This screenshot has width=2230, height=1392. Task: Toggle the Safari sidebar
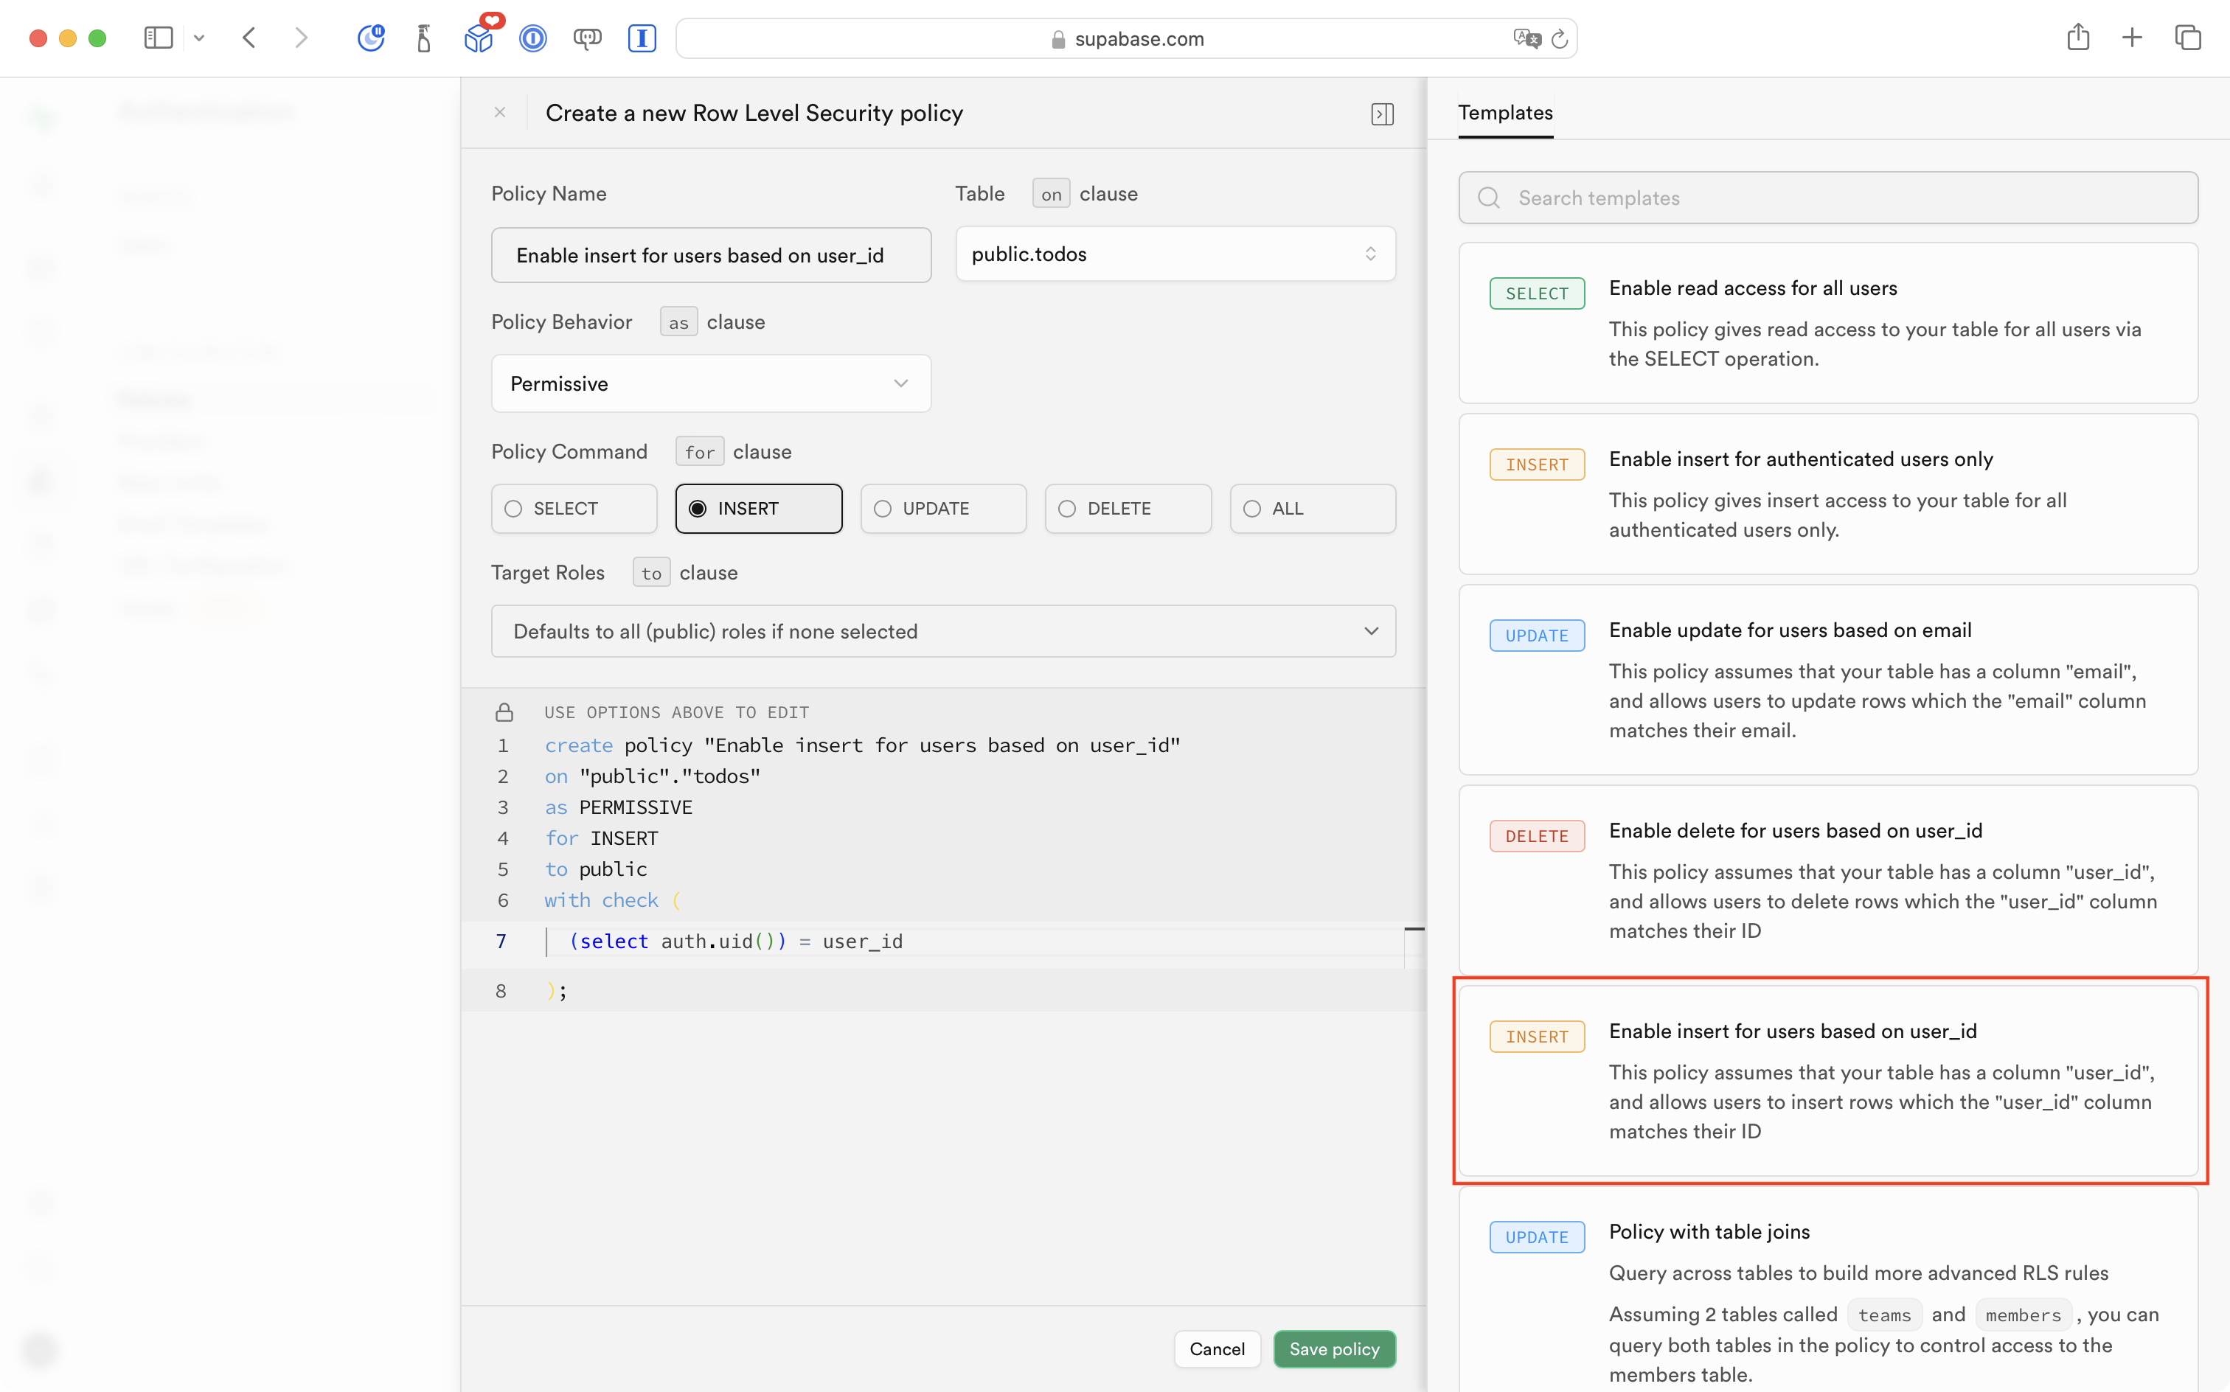coord(159,38)
